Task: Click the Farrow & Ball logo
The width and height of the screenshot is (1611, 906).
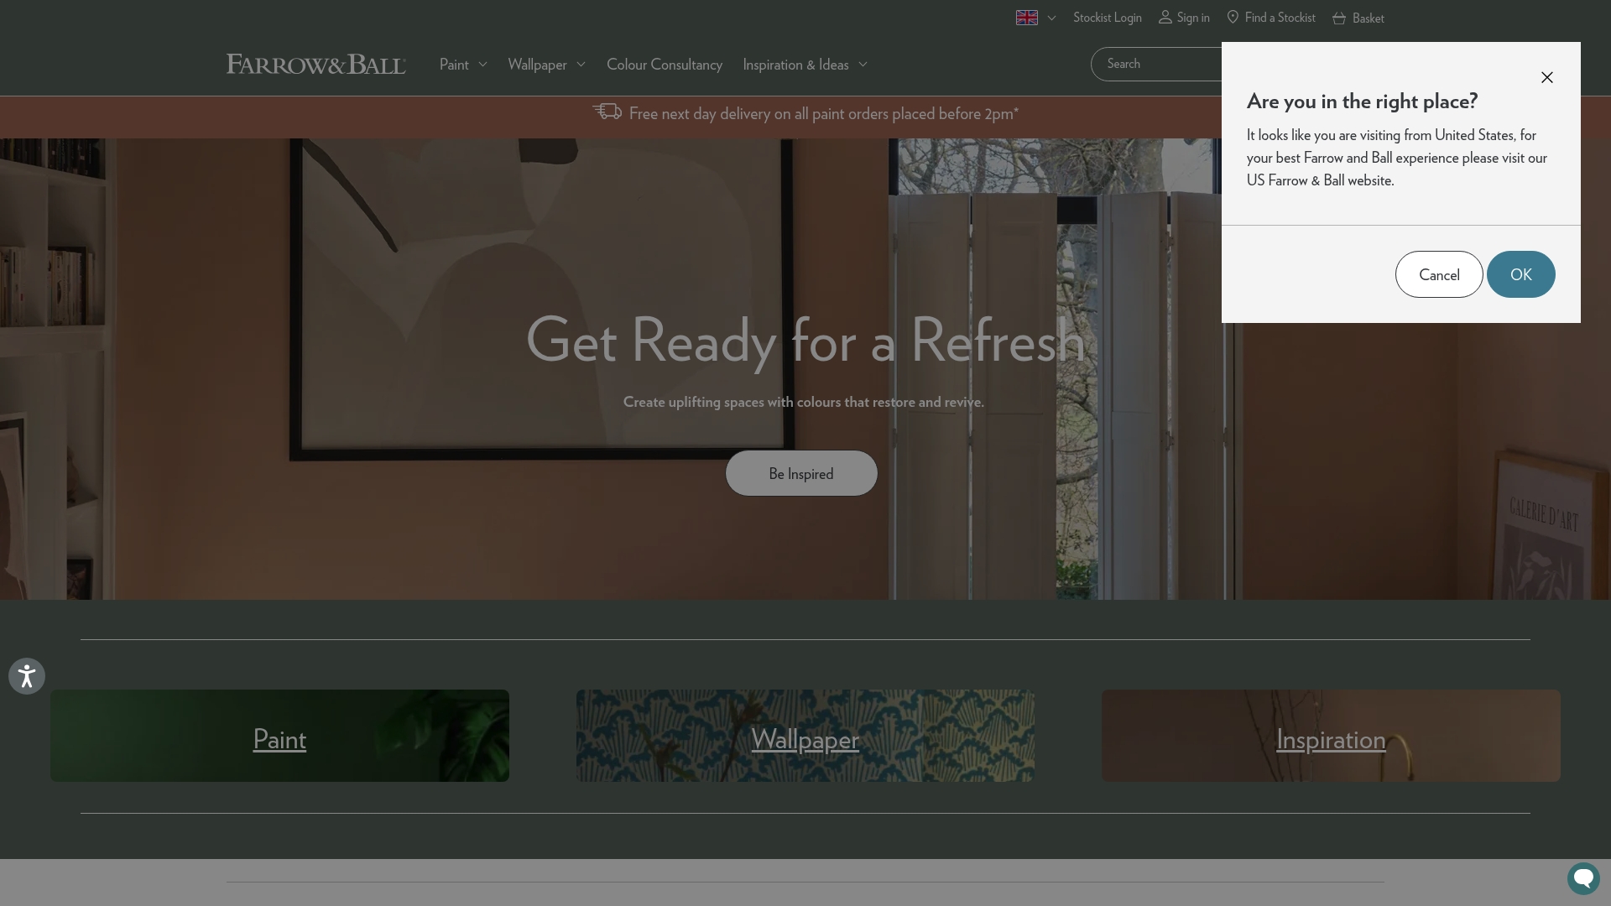Action: click(x=315, y=64)
